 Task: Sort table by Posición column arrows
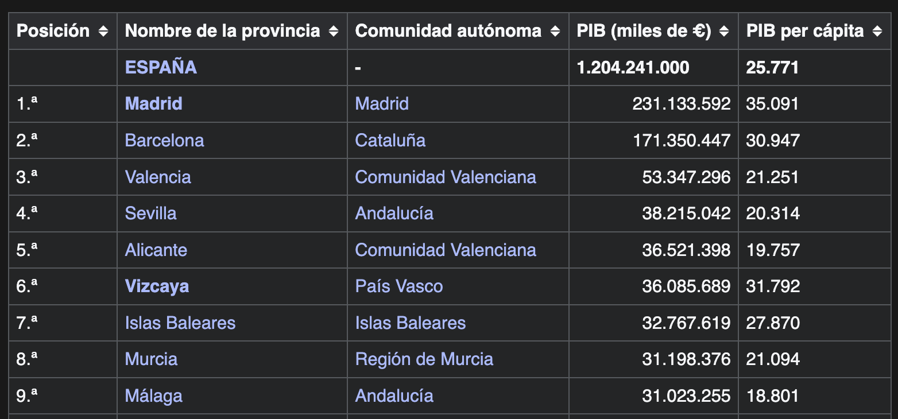click(x=103, y=31)
